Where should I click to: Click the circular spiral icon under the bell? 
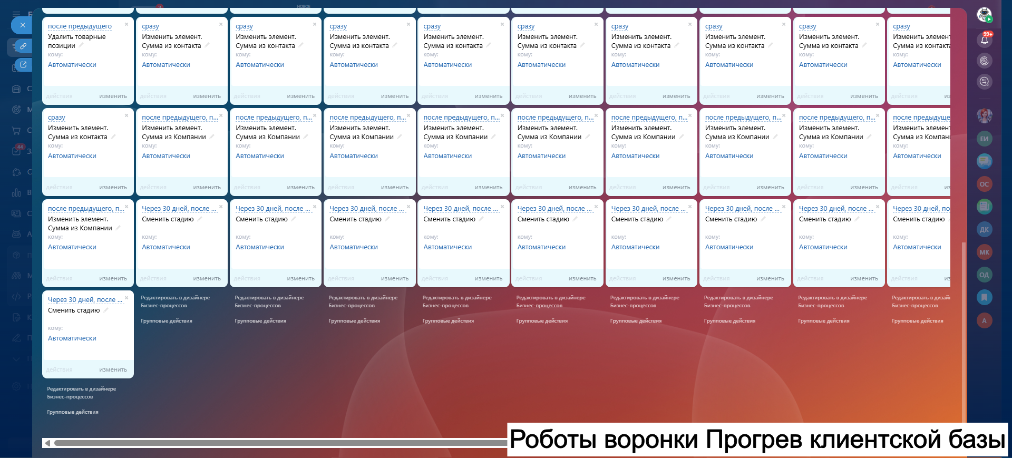point(984,61)
